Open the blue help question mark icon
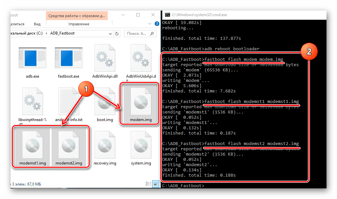Viewport: 337px width, 199px height. pos(157,24)
